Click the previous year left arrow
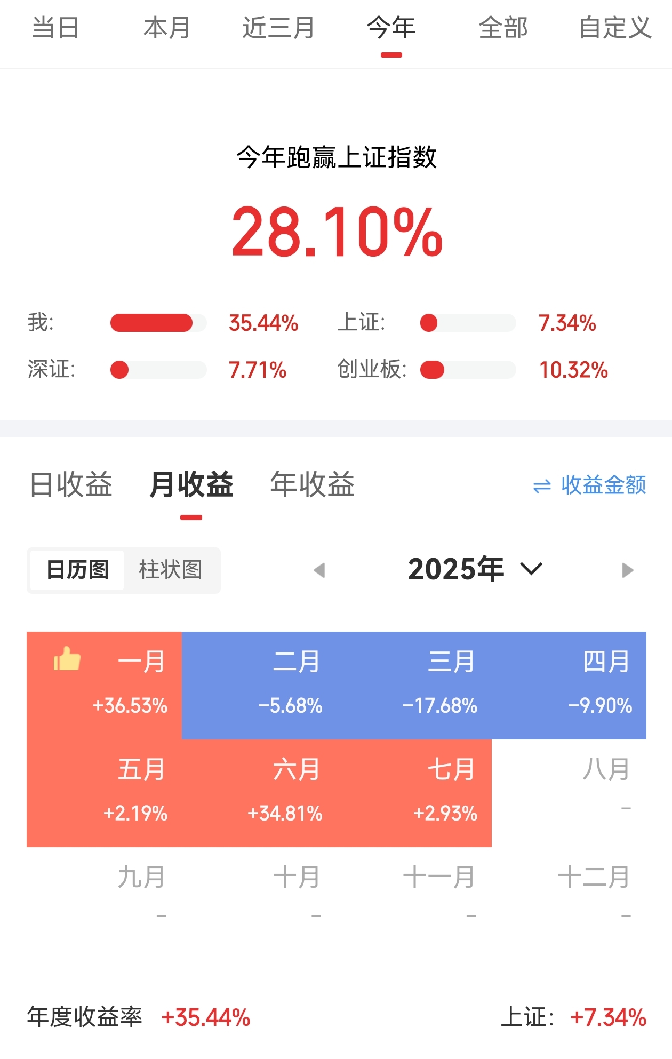The width and height of the screenshot is (672, 1059). point(319,570)
